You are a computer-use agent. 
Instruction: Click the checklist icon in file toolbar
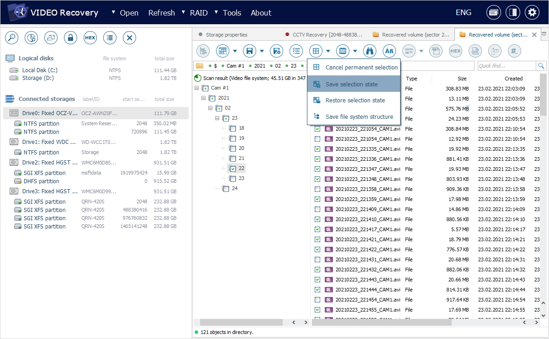(x=296, y=51)
